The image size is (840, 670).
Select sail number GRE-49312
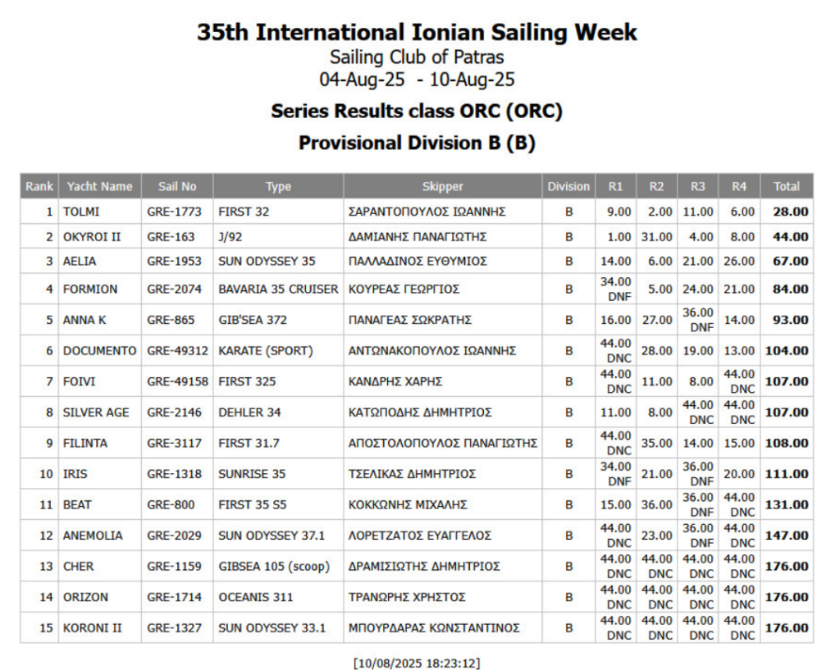tap(177, 351)
